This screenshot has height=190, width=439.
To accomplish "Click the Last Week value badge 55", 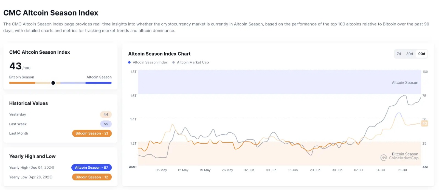I will (106, 124).
